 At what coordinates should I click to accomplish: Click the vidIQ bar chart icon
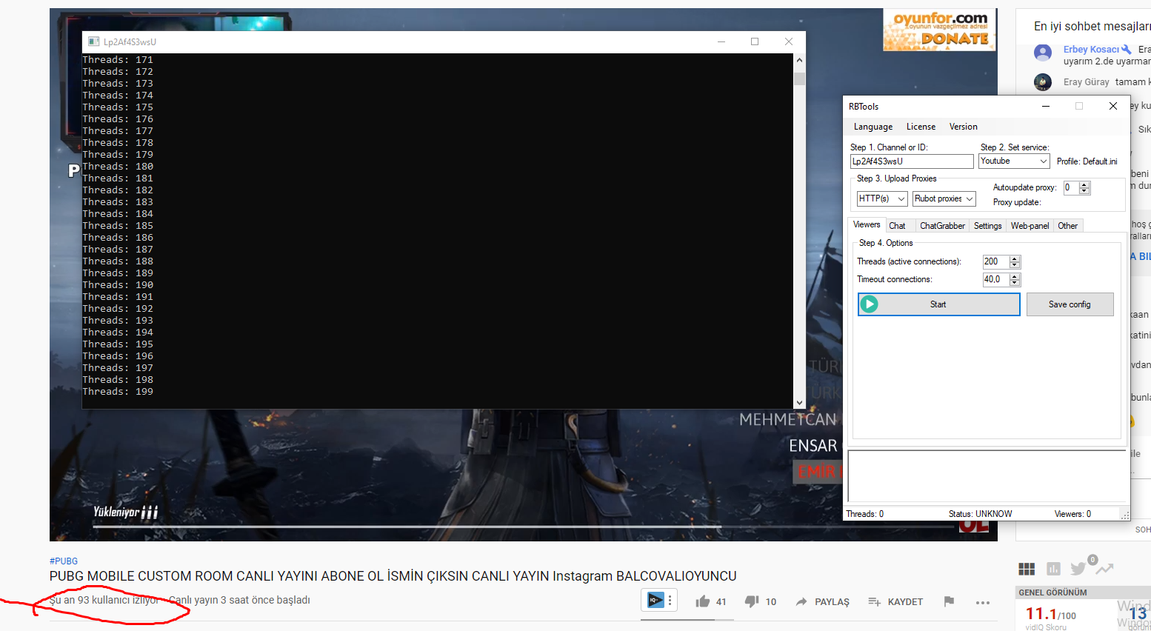click(1053, 569)
